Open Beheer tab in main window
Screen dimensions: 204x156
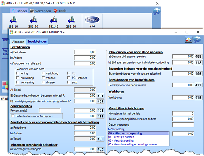pos(19,11)
